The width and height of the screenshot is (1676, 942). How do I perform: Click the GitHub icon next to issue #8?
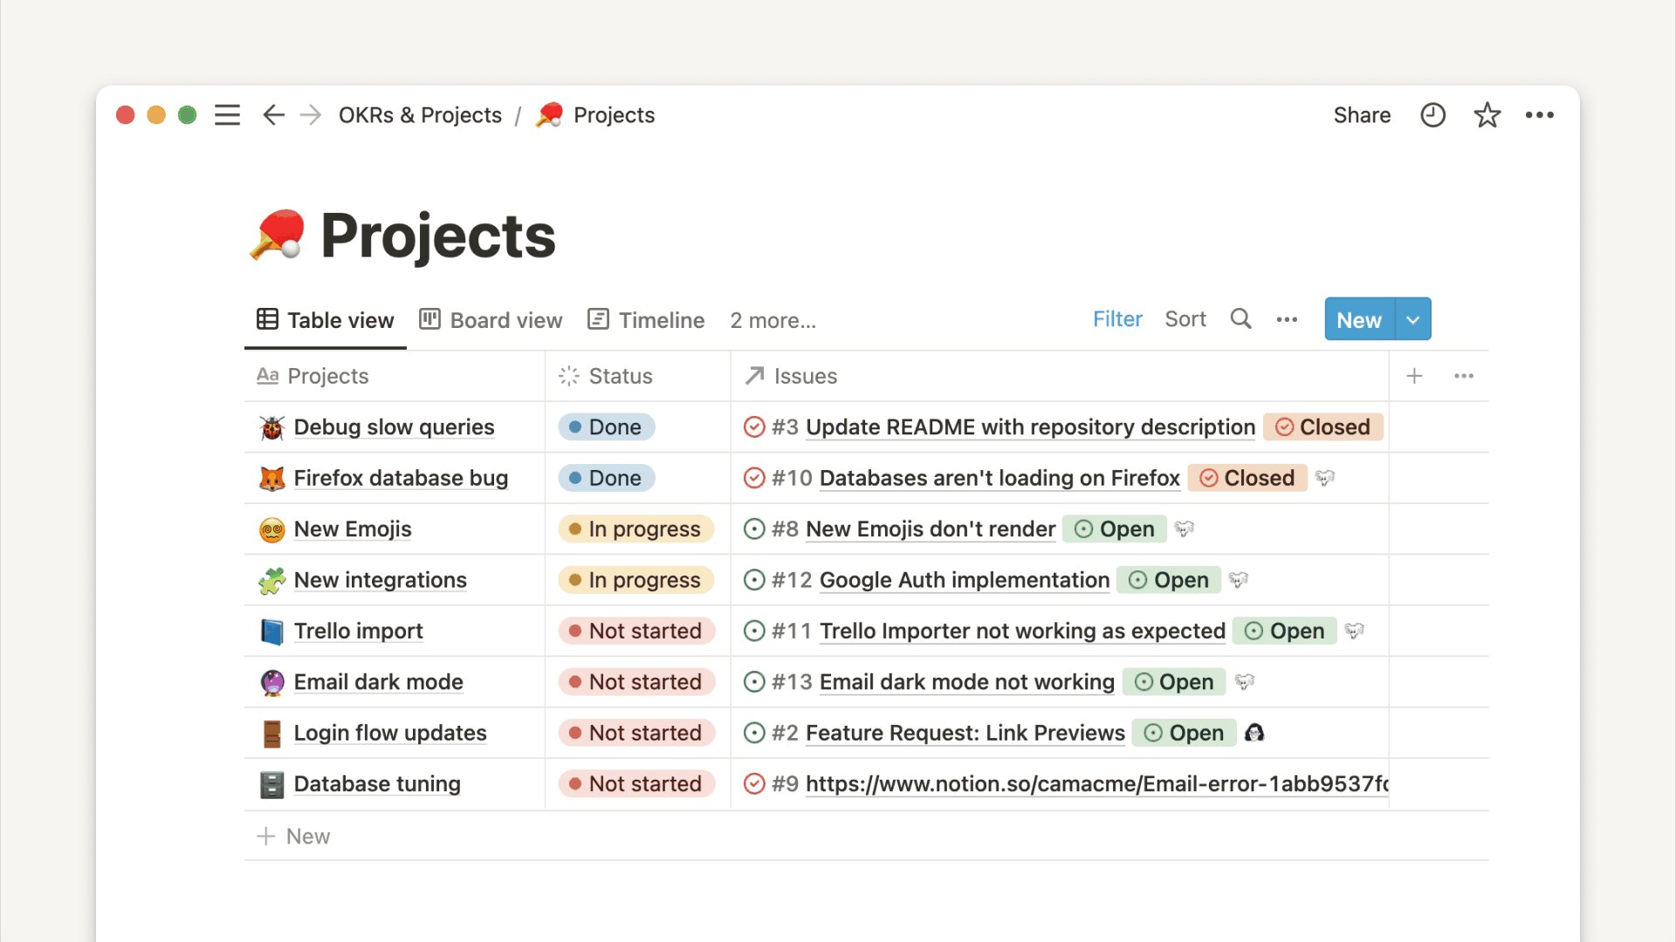coord(1185,529)
